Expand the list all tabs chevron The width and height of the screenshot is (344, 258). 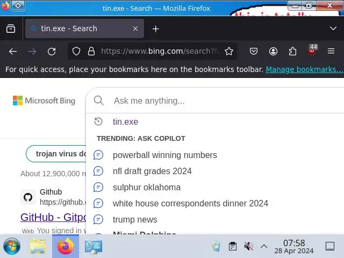[x=333, y=28]
